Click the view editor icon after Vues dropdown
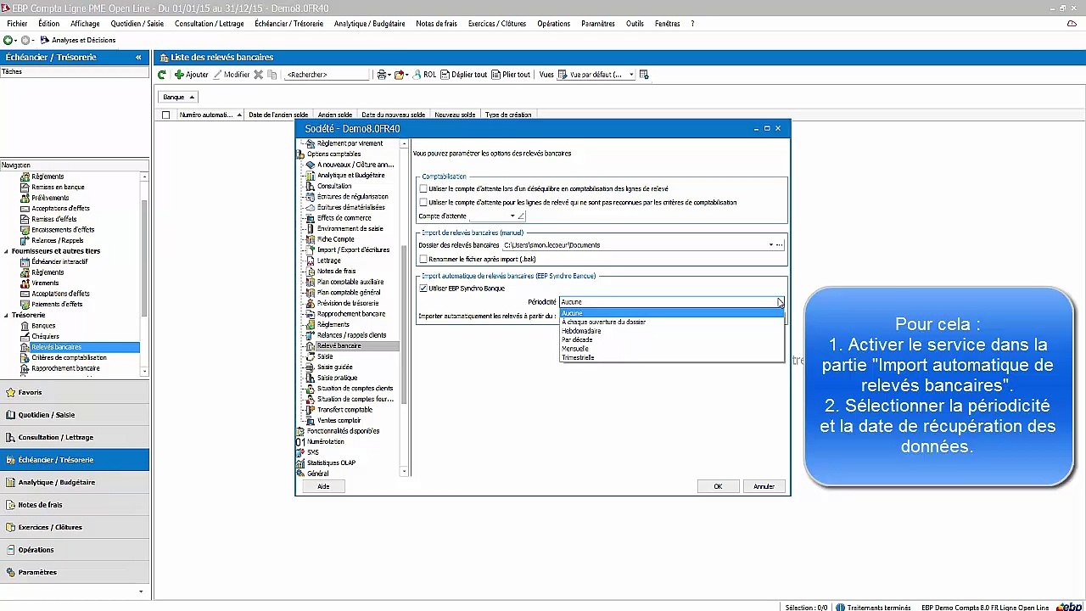This screenshot has width=1086, height=611. [644, 75]
